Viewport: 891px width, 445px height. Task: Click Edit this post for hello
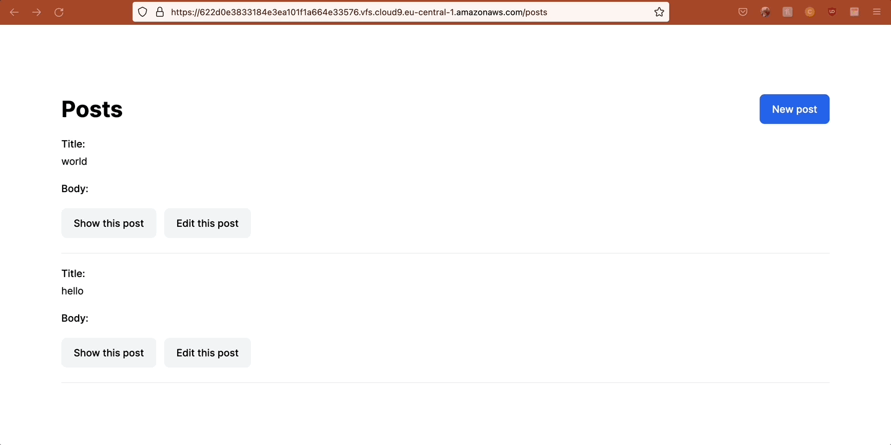click(208, 353)
